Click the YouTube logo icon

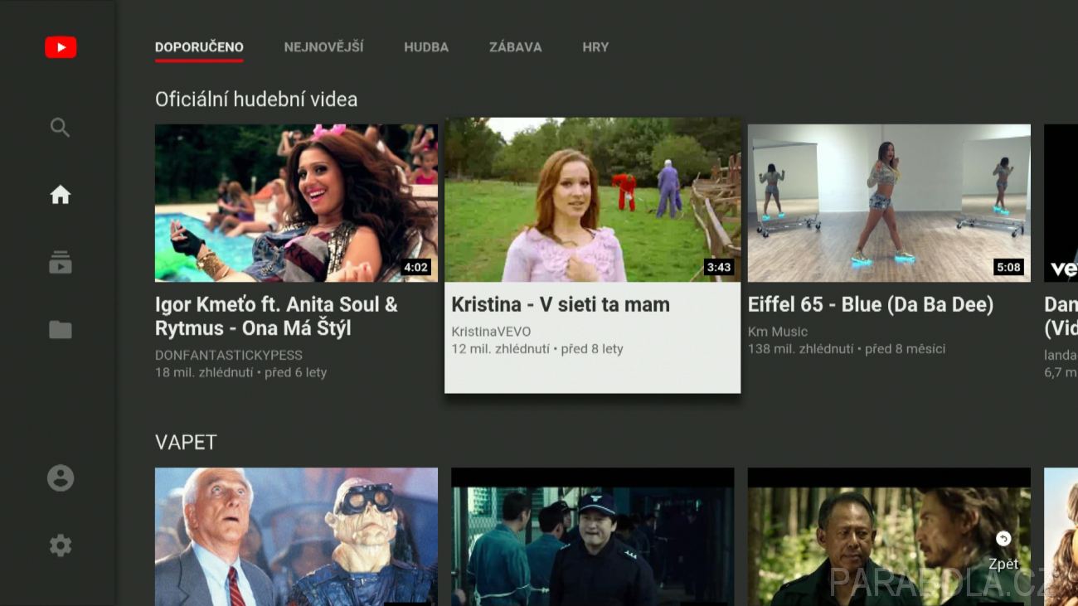61,48
